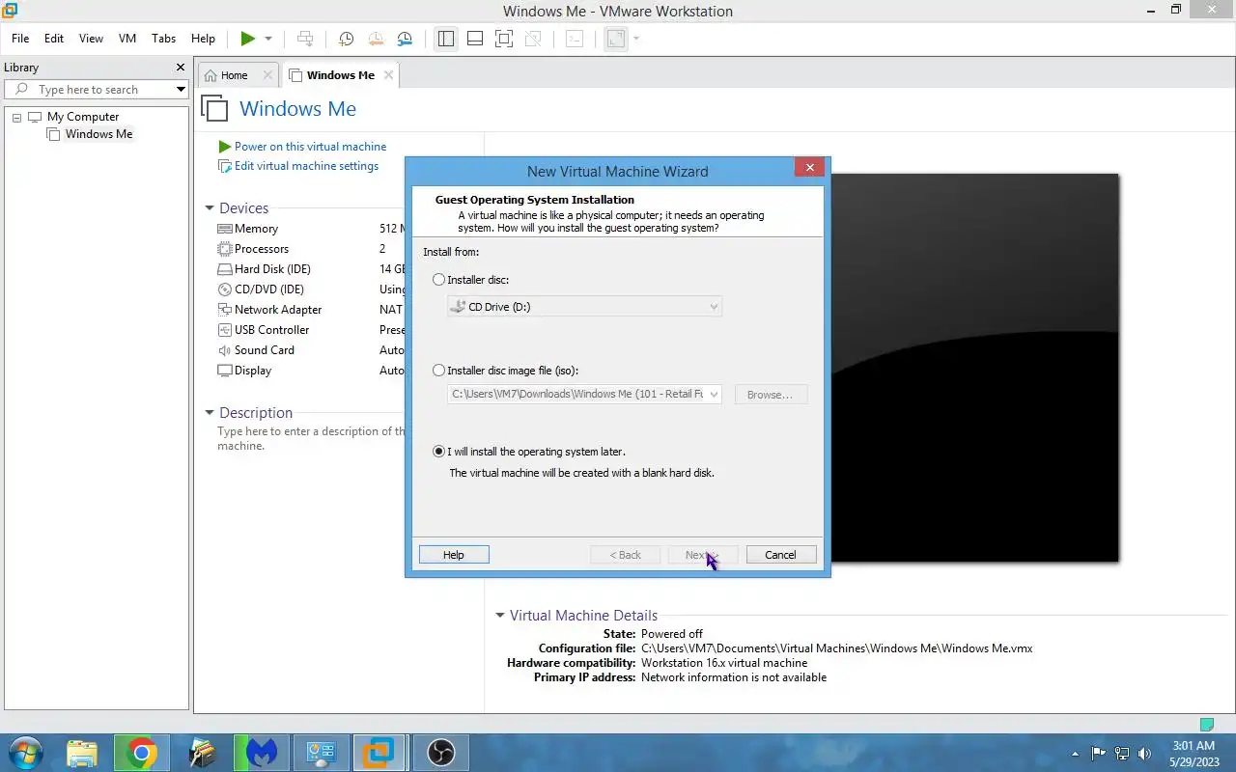This screenshot has width=1236, height=772.
Task: Open the Windows Start button
Action: pyautogui.click(x=24, y=753)
